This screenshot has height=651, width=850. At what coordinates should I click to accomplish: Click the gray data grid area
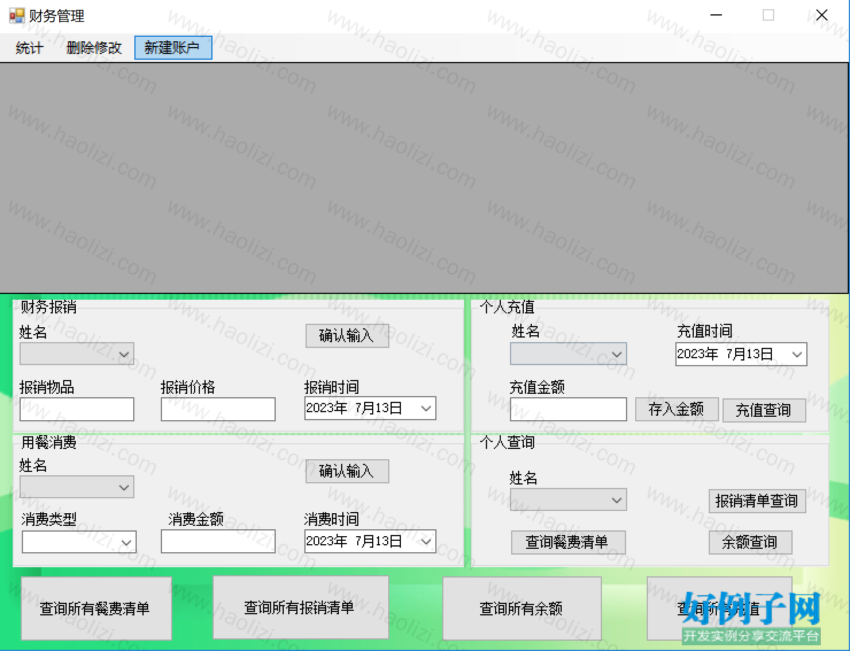(x=424, y=178)
